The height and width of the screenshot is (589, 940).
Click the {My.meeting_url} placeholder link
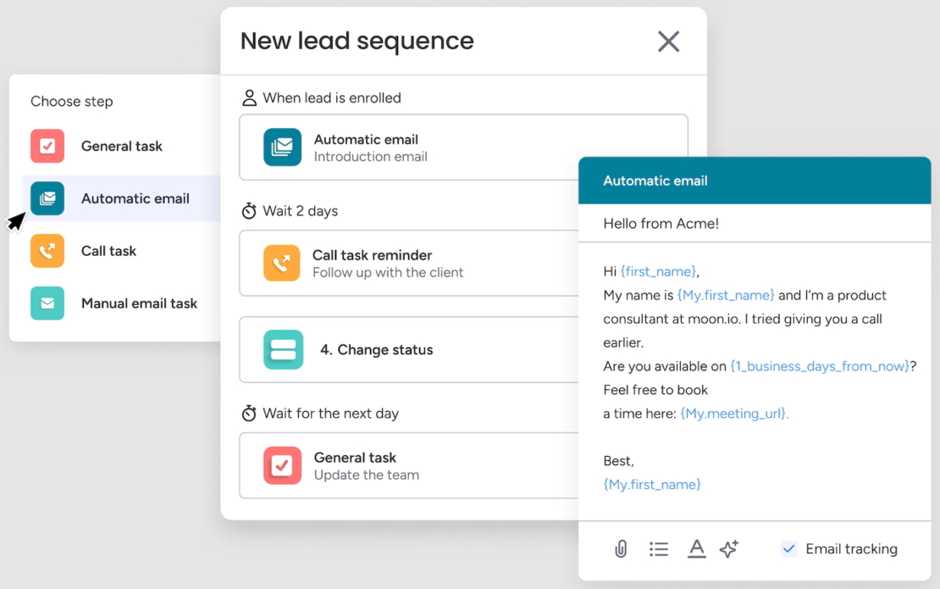[x=734, y=414]
